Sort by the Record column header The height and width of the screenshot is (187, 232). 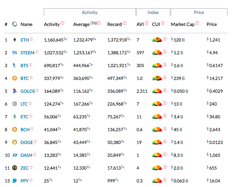pos(114,24)
